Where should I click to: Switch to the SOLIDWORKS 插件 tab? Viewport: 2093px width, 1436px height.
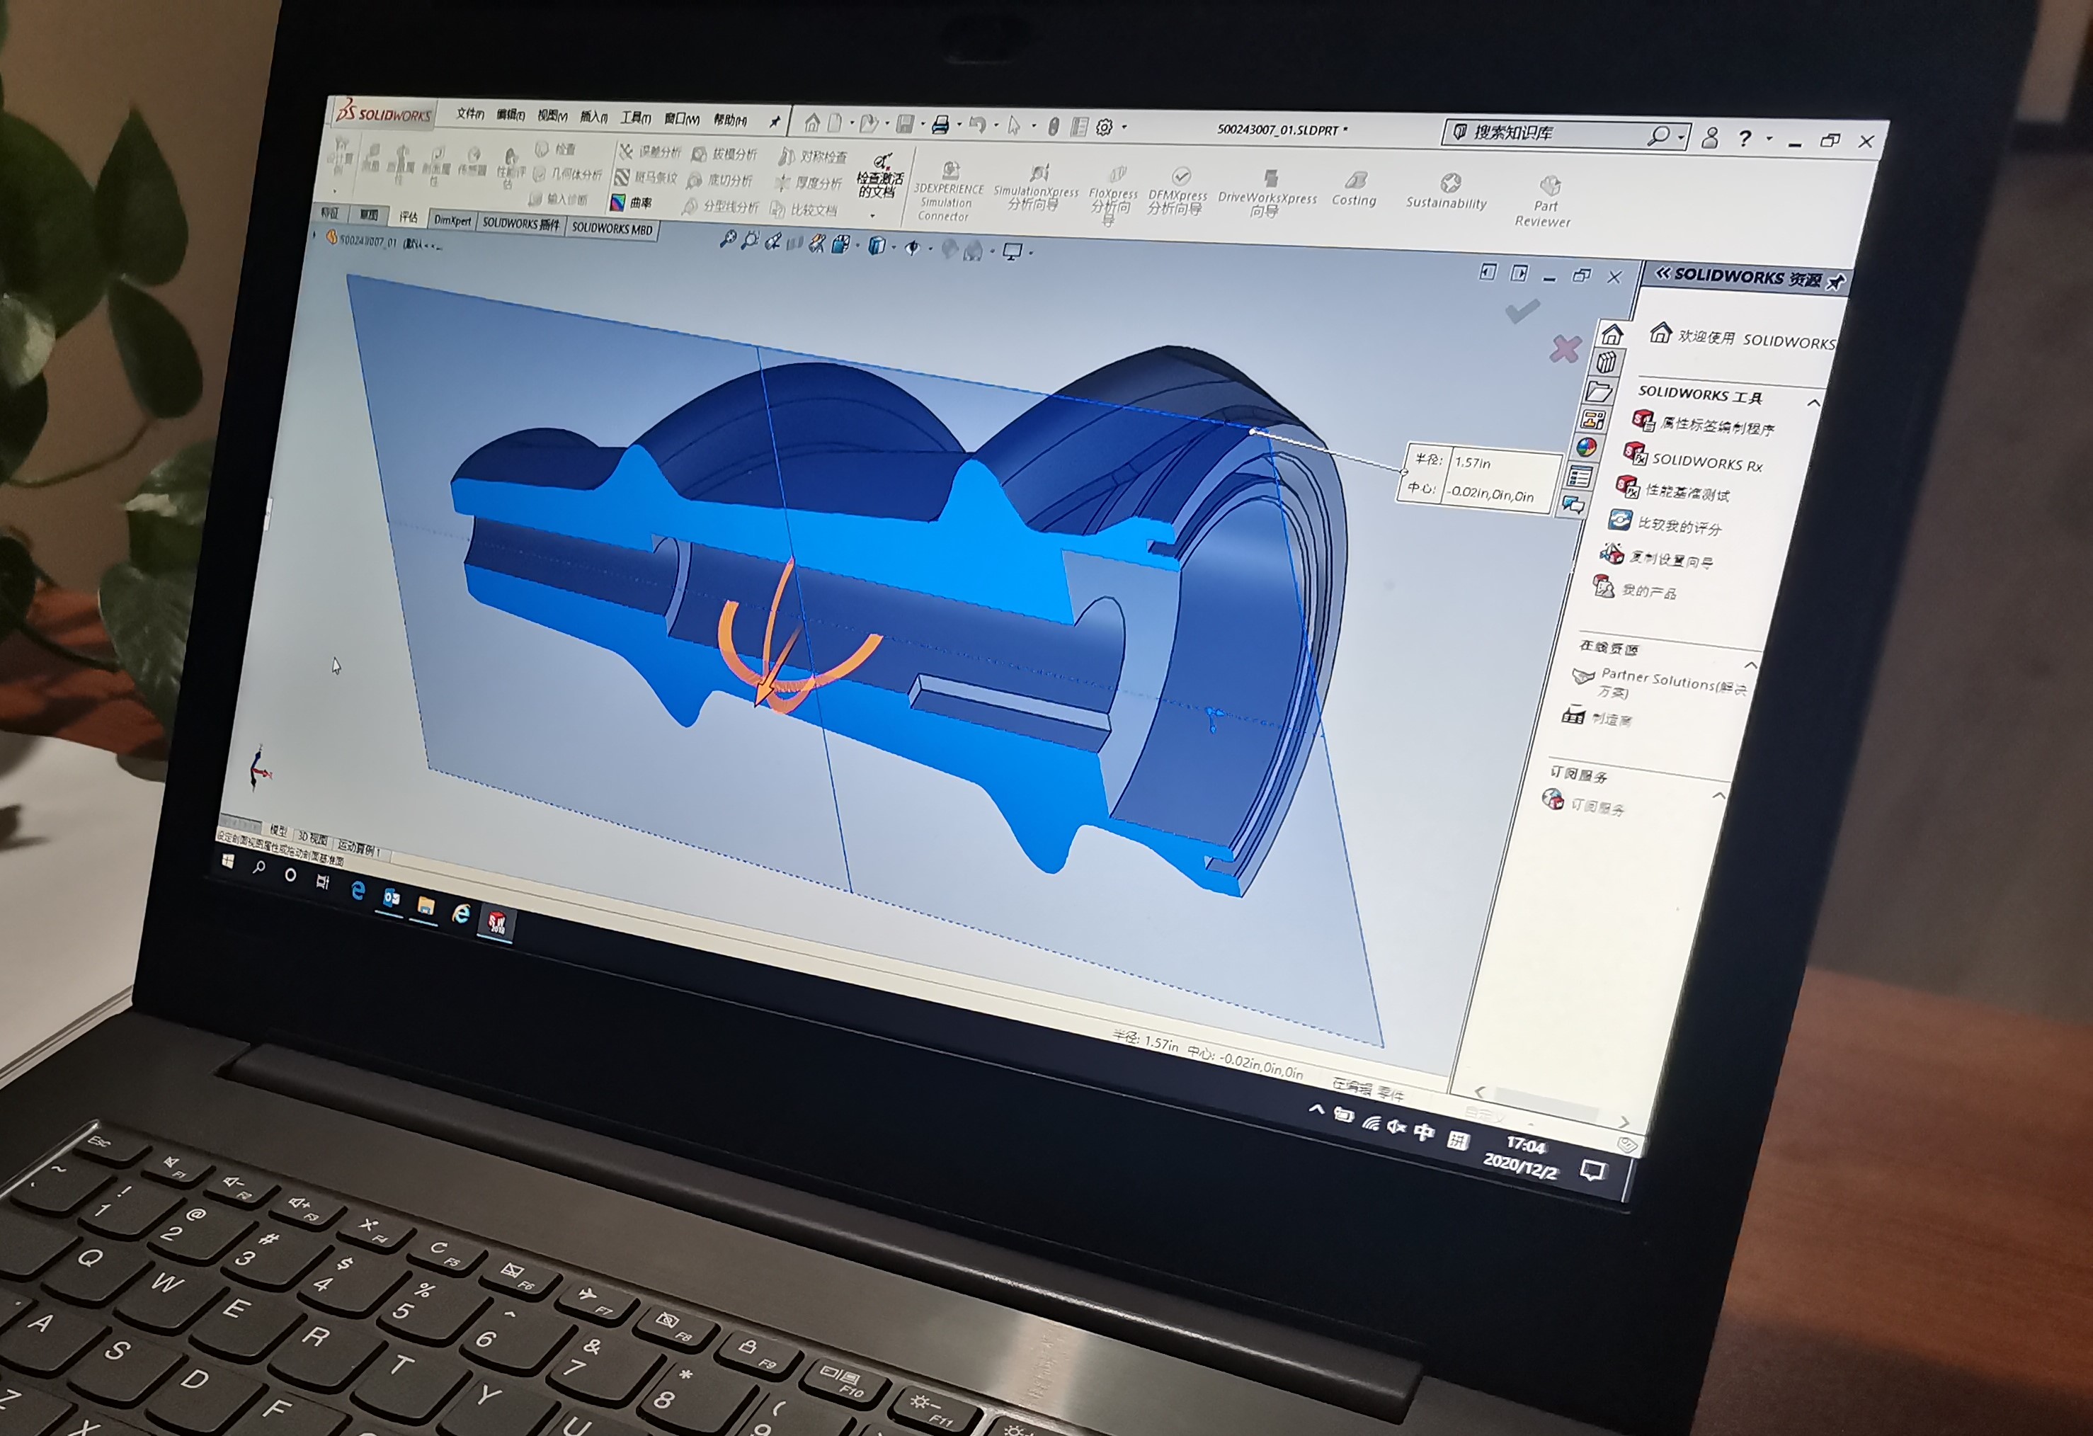coord(520,224)
